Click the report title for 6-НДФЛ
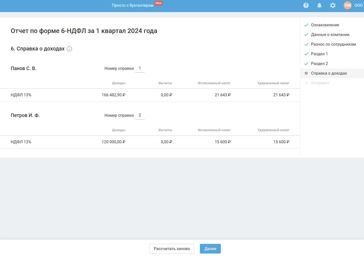The width and height of the screenshot is (364, 257). tap(84, 31)
